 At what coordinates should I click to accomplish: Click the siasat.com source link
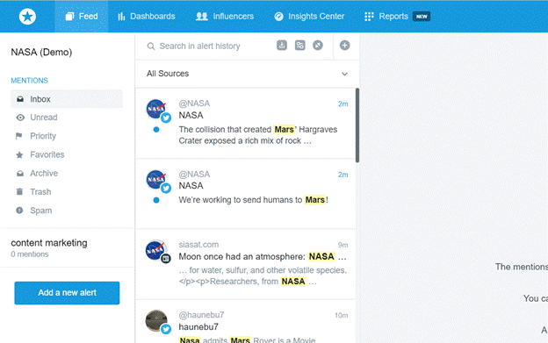click(x=198, y=245)
